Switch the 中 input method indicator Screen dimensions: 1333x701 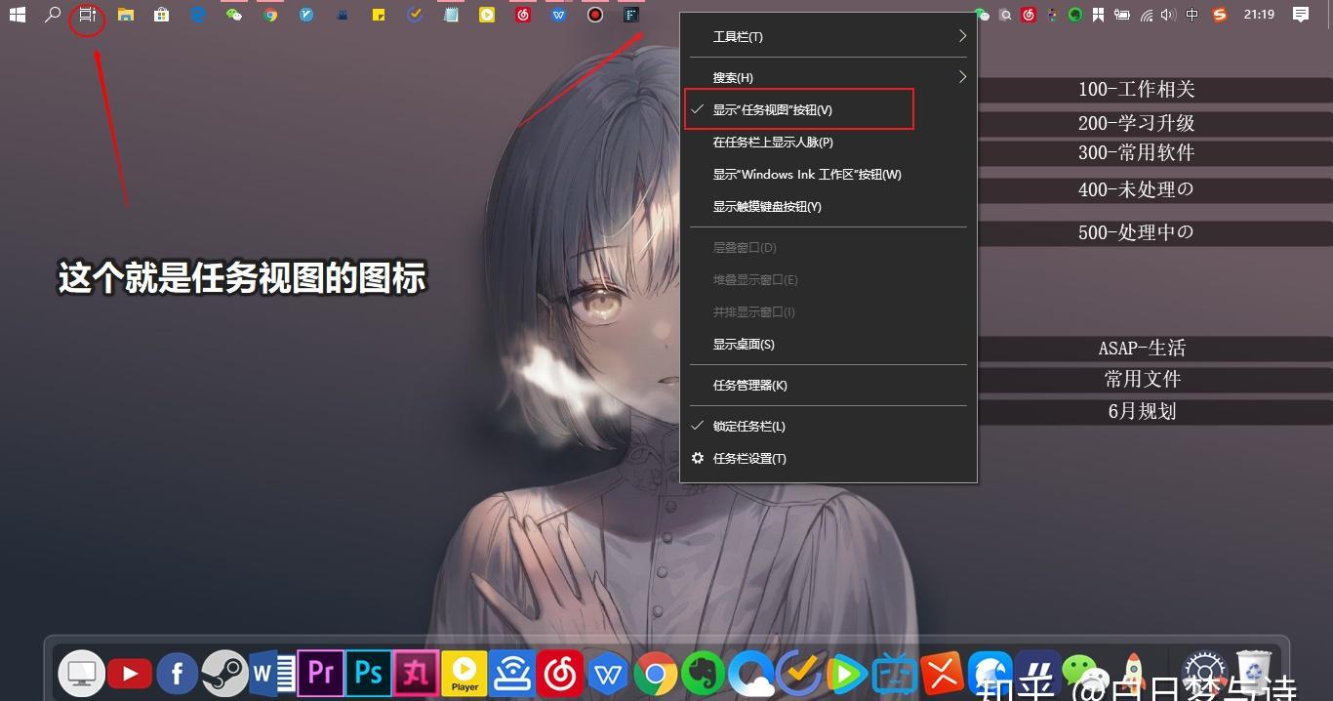click(1192, 15)
